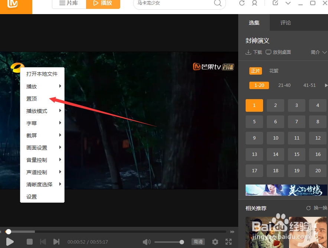328x248 pixels.
Task: Choose 置顶 always on top
Action: click(42, 99)
